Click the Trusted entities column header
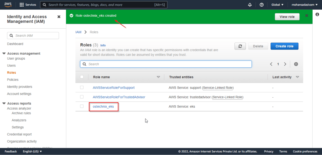322x155 pixels. pos(181,77)
